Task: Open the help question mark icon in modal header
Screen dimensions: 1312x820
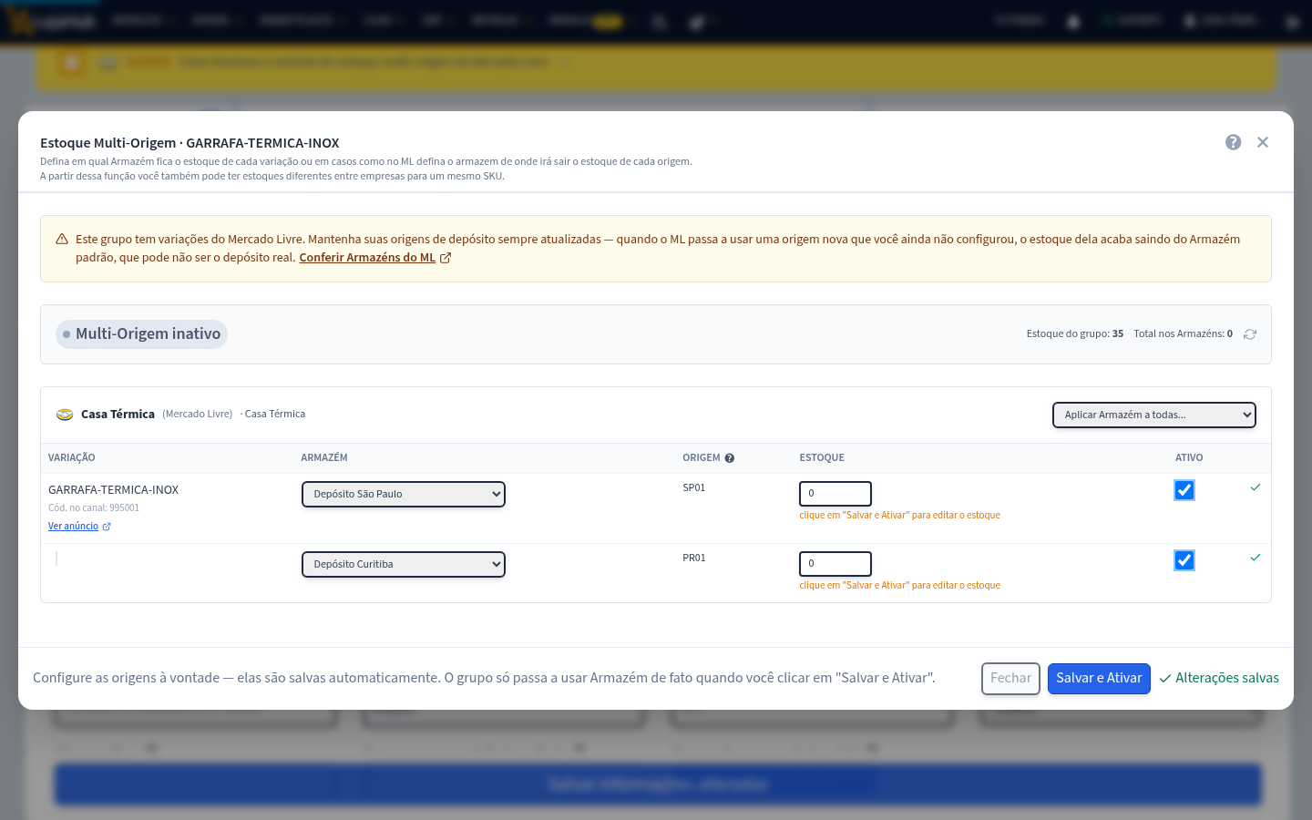Action: point(1233,142)
